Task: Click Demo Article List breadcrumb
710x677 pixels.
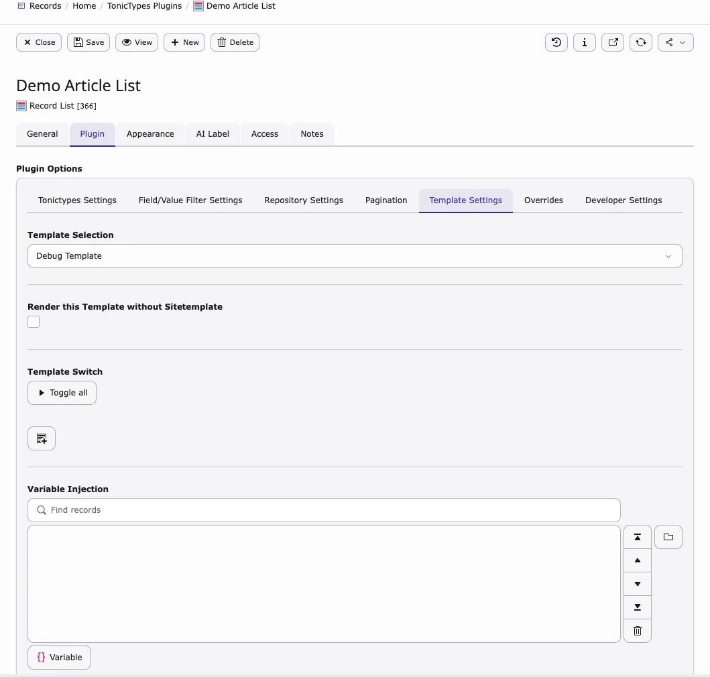Action: click(241, 6)
